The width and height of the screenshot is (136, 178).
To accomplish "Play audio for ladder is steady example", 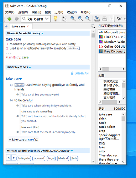I will [18, 116].
